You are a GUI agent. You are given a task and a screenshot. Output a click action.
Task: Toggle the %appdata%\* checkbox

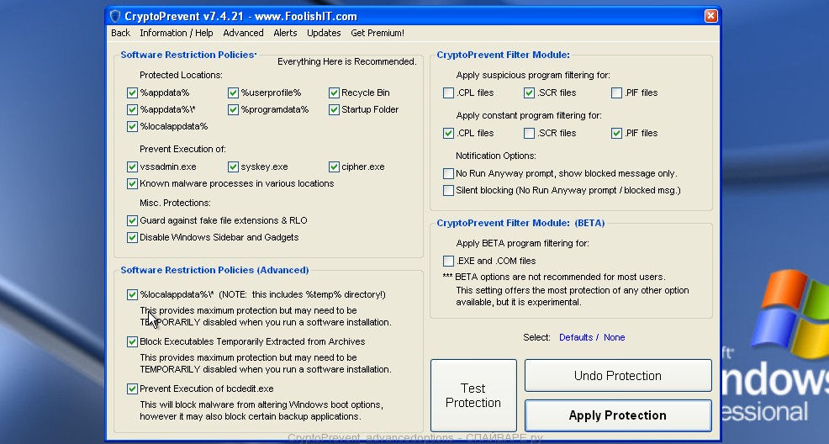click(x=132, y=110)
